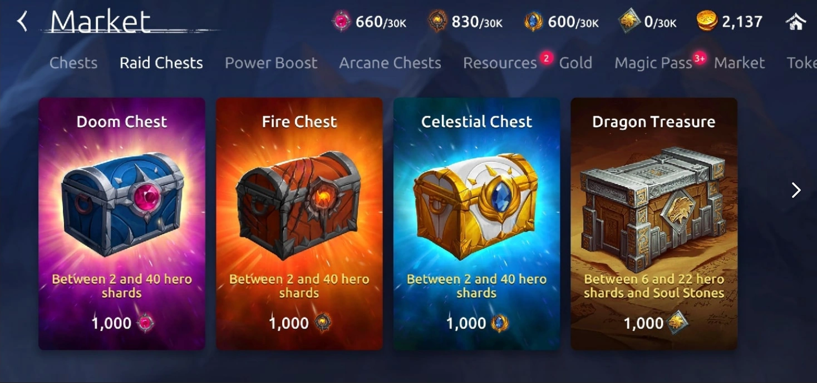Tap the fire currency icon showing 830

[x=437, y=22]
